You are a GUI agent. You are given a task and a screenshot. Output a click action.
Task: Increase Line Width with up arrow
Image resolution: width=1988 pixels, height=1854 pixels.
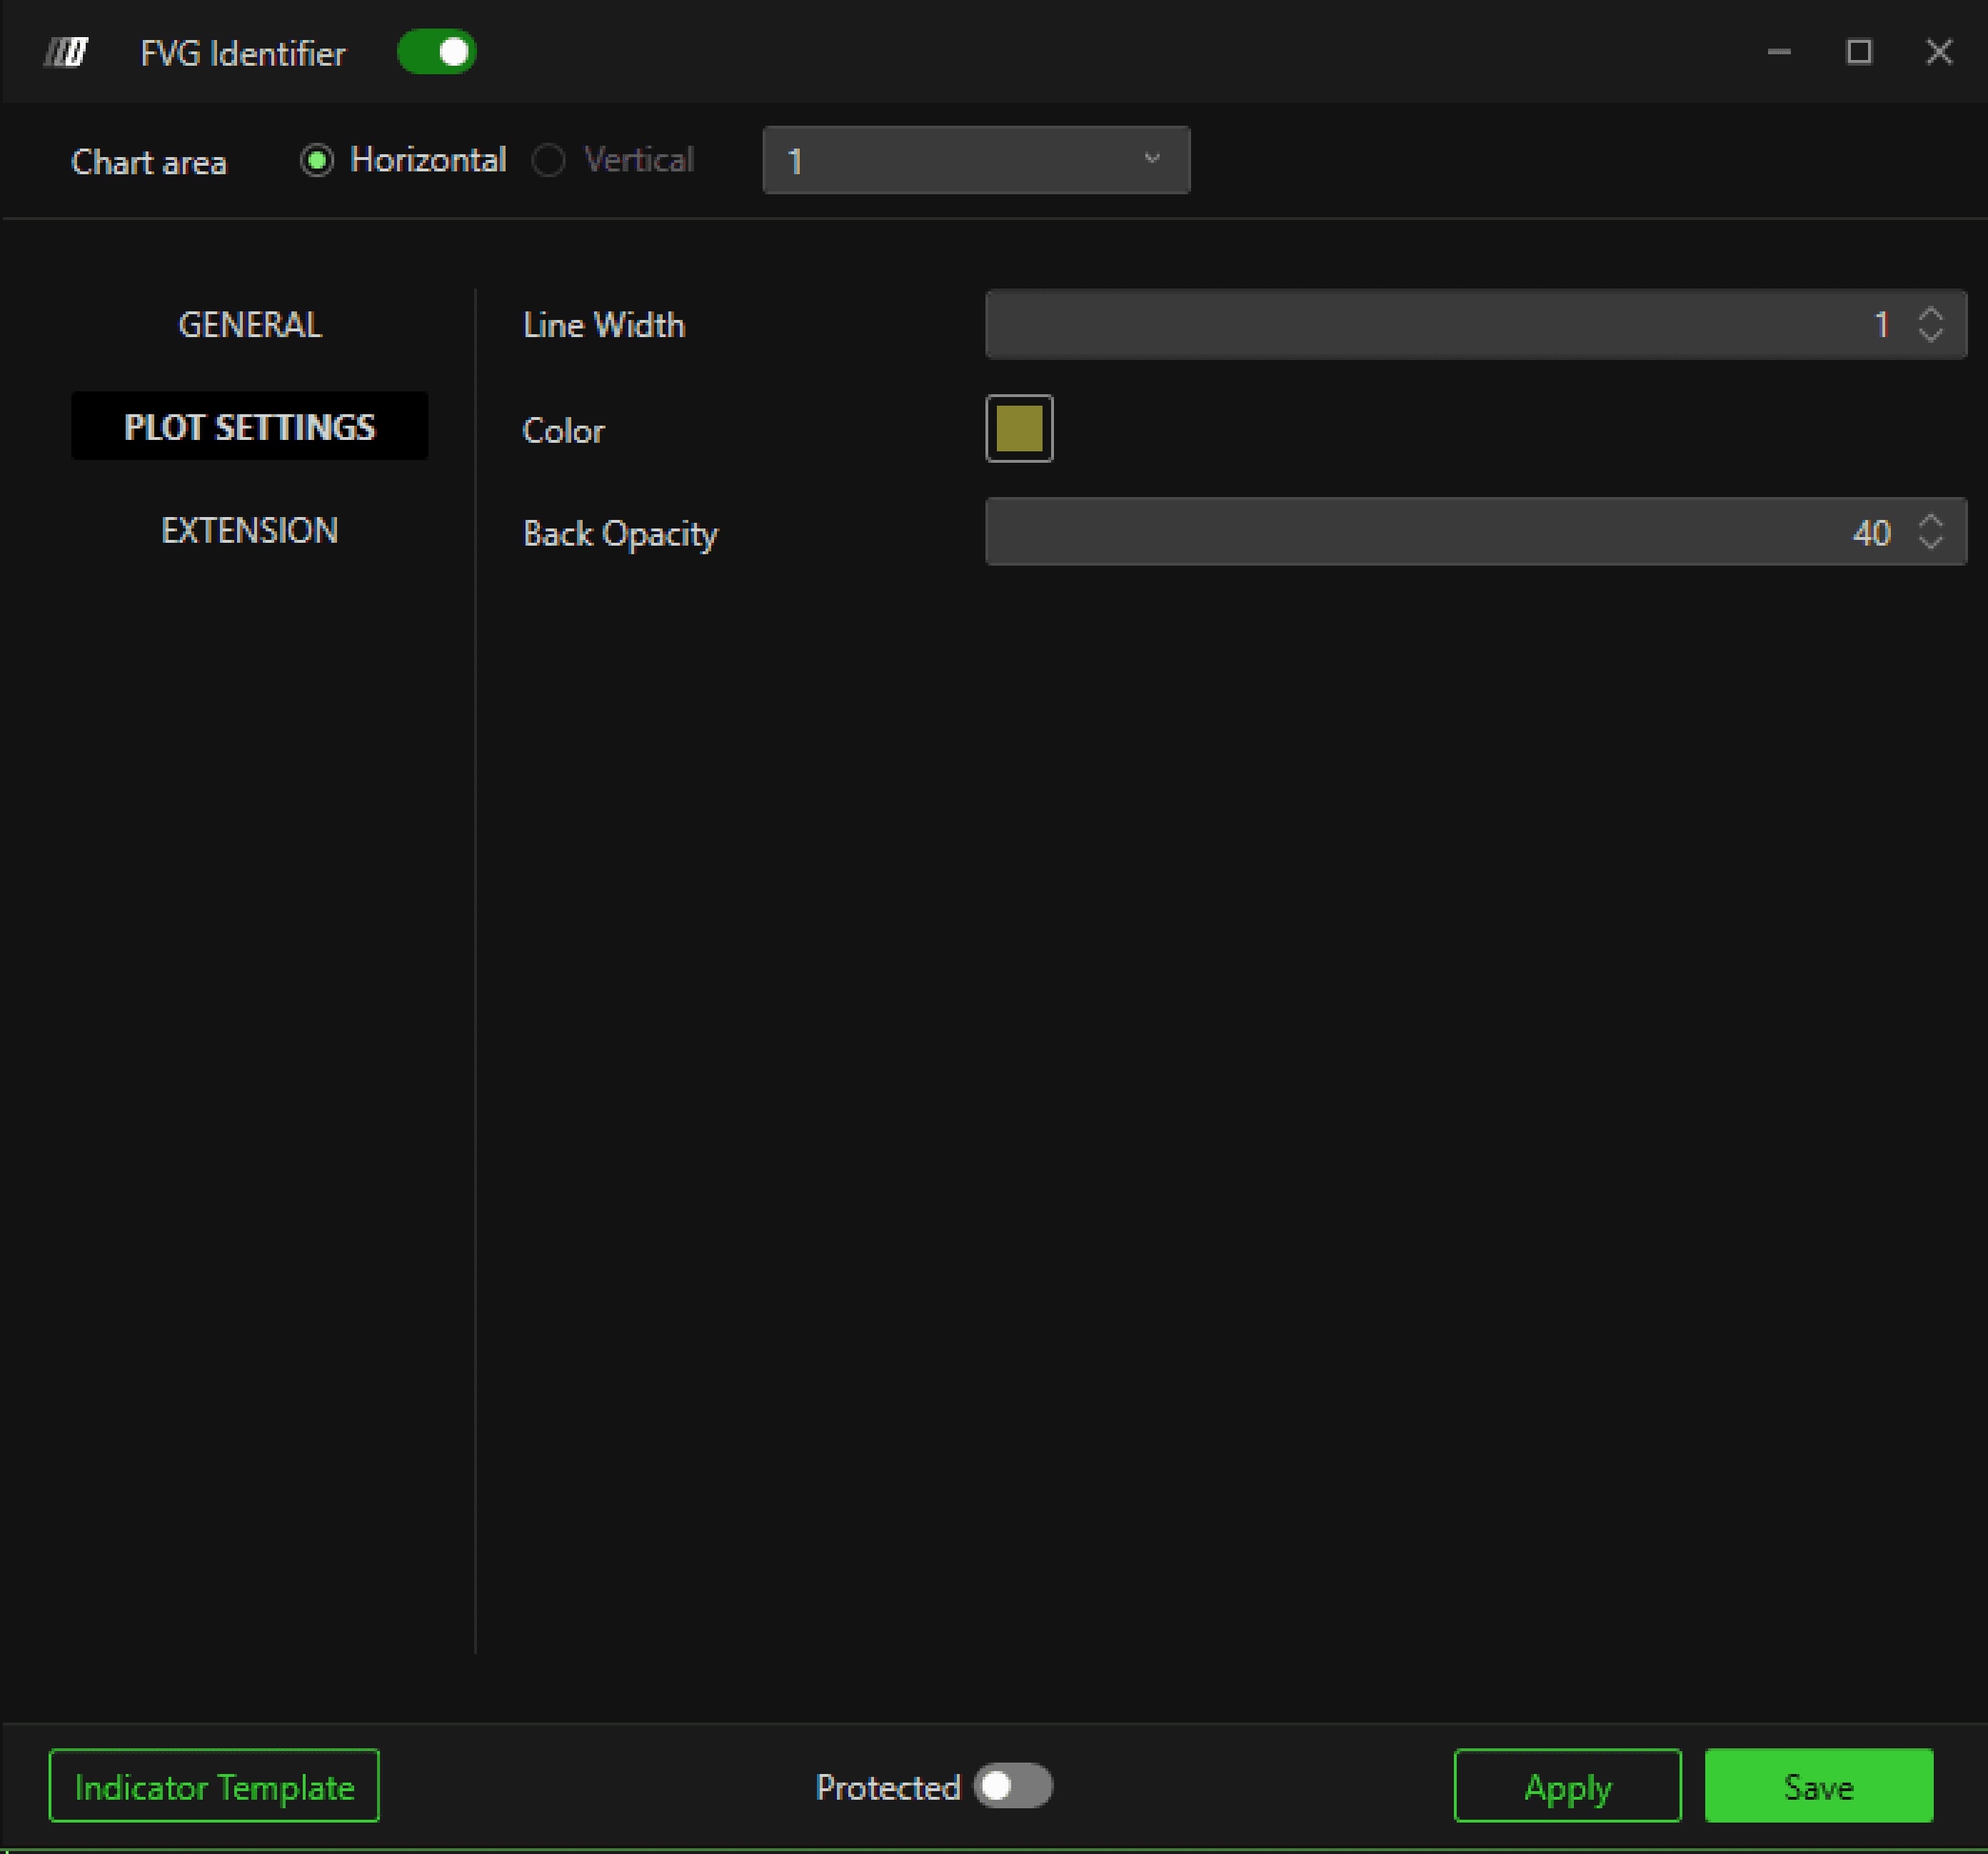(x=1930, y=313)
